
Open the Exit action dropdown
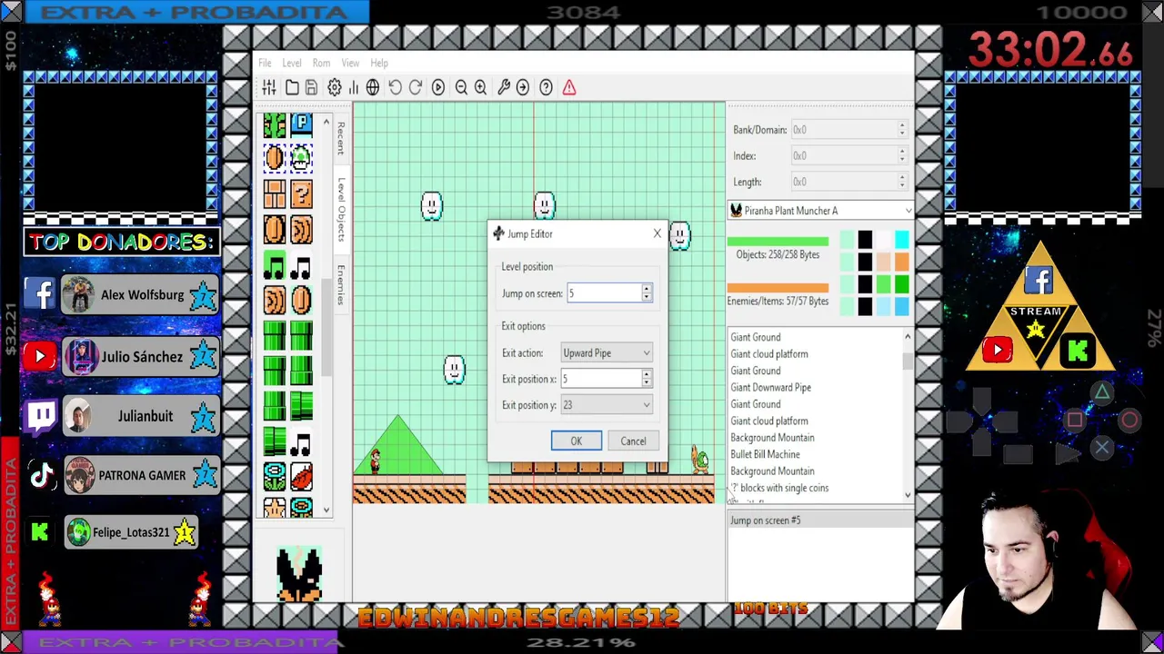point(607,353)
